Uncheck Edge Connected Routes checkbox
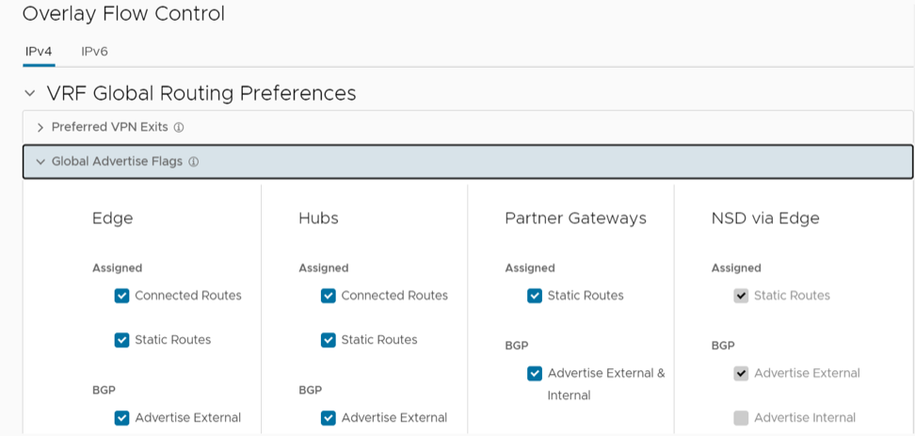Image resolution: width=915 pixels, height=436 pixels. click(x=122, y=296)
